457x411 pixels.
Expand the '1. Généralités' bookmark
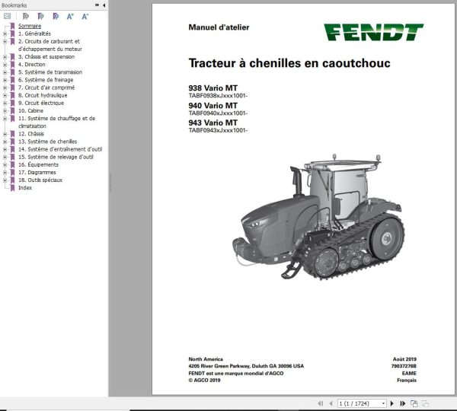5,33
